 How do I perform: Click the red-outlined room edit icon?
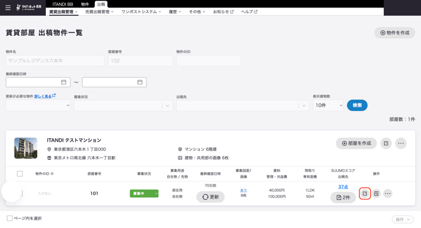(364, 193)
